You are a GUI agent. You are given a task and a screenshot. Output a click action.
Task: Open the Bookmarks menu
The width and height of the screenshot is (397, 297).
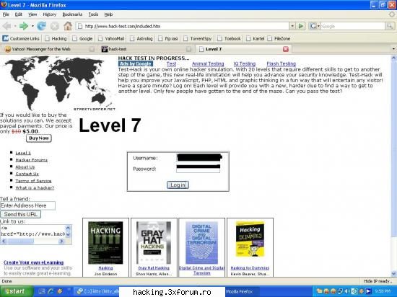click(72, 14)
